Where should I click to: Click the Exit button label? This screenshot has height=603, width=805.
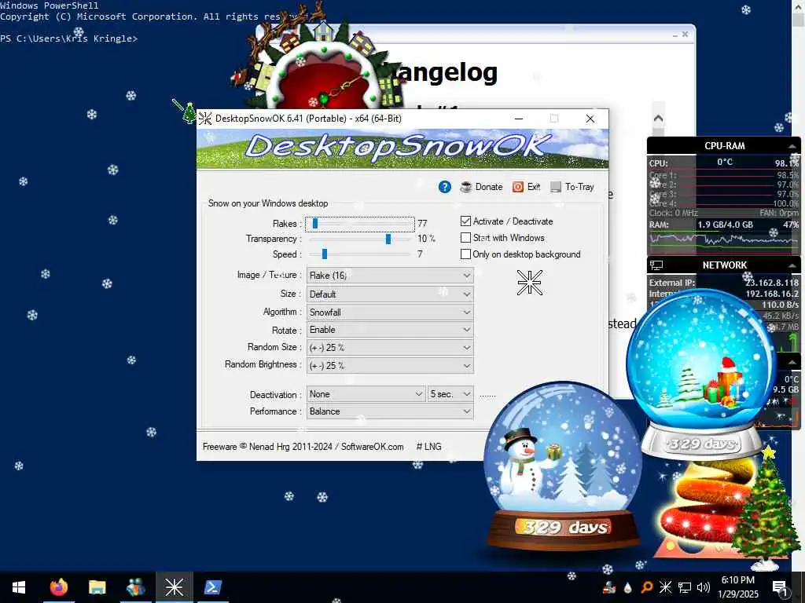tap(534, 187)
